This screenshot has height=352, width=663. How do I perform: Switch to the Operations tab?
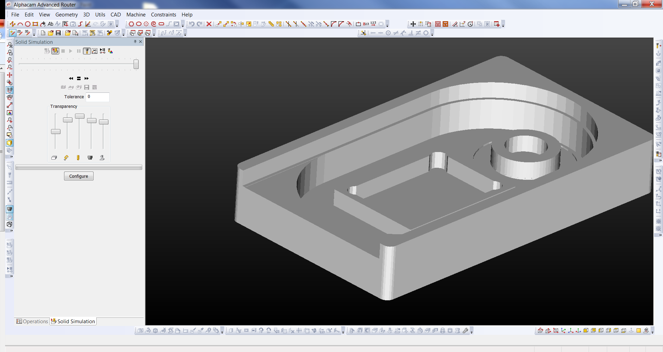33,321
